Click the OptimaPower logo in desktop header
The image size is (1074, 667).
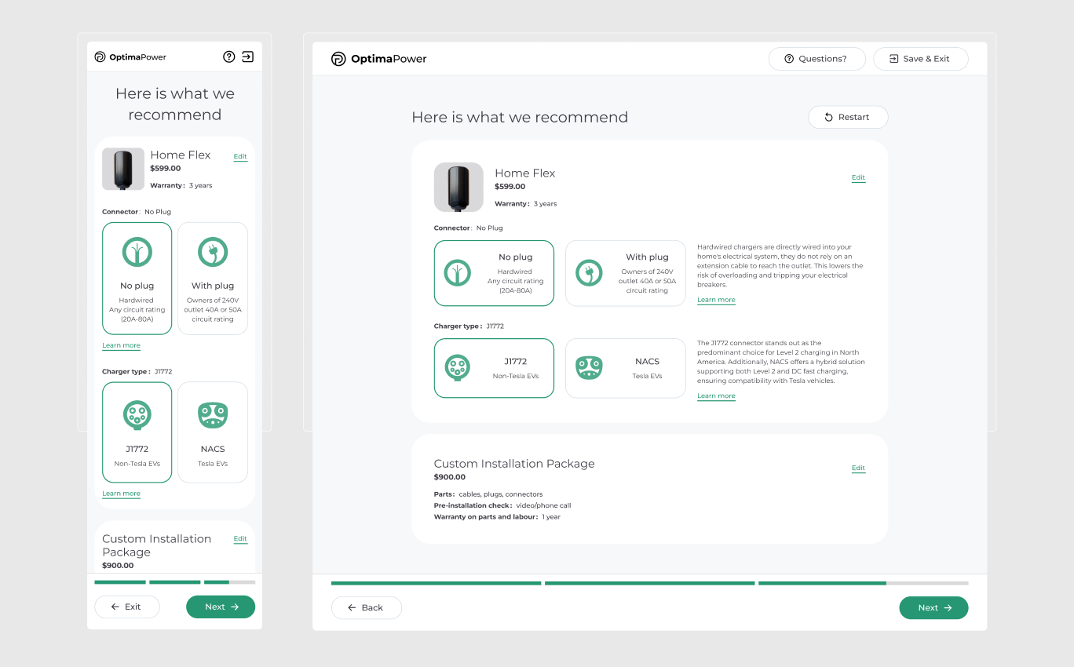pos(379,59)
